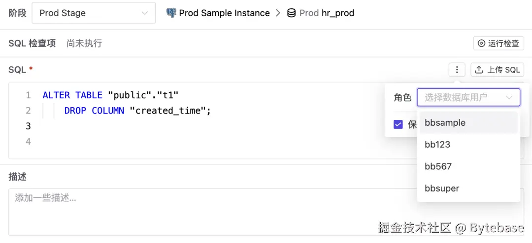Image resolution: width=532 pixels, height=243 pixels.
Task: Click the play icon in 运行检查
Action: point(481,43)
